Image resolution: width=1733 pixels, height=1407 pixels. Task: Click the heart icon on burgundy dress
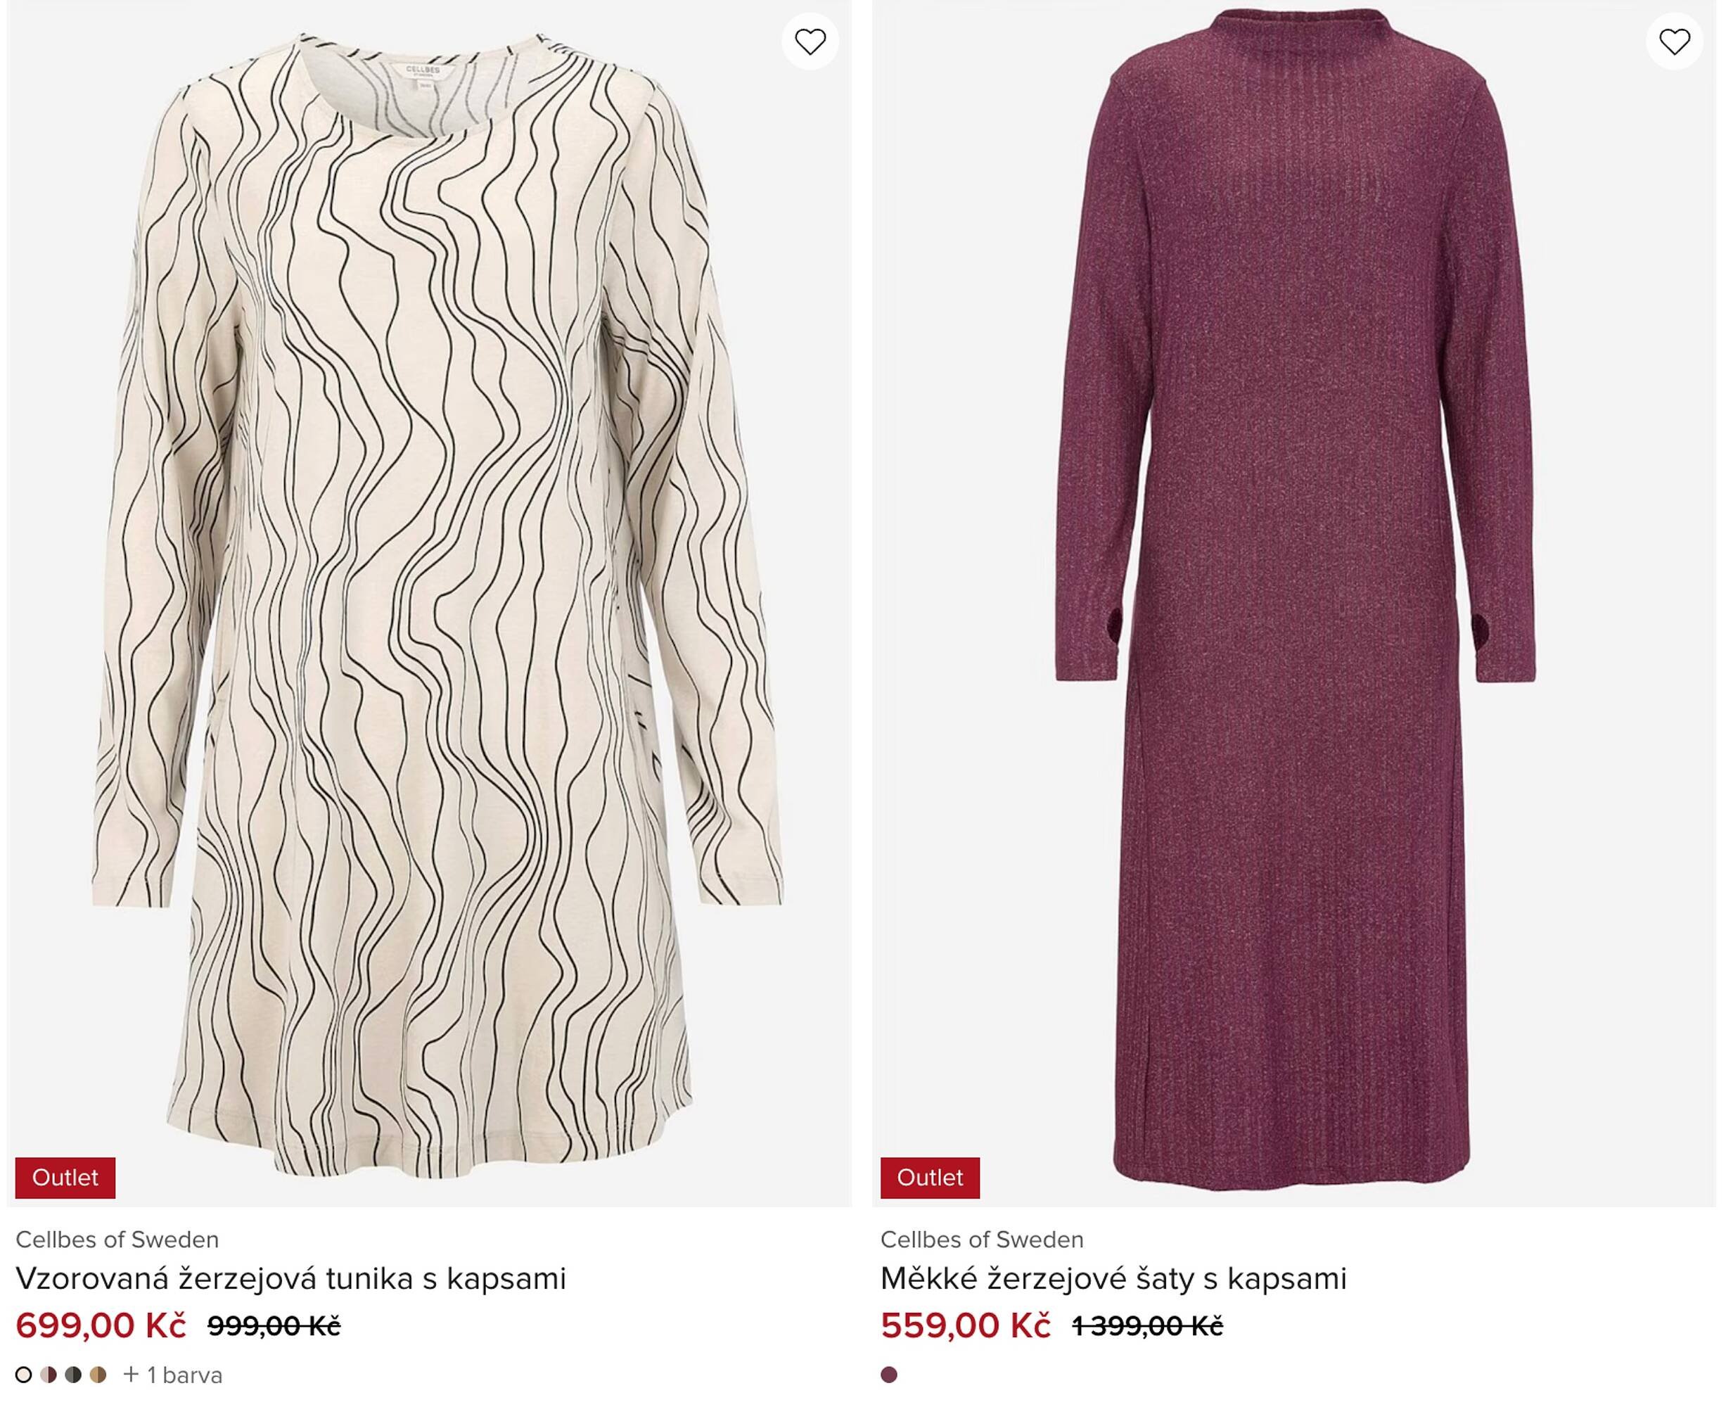[x=1674, y=42]
